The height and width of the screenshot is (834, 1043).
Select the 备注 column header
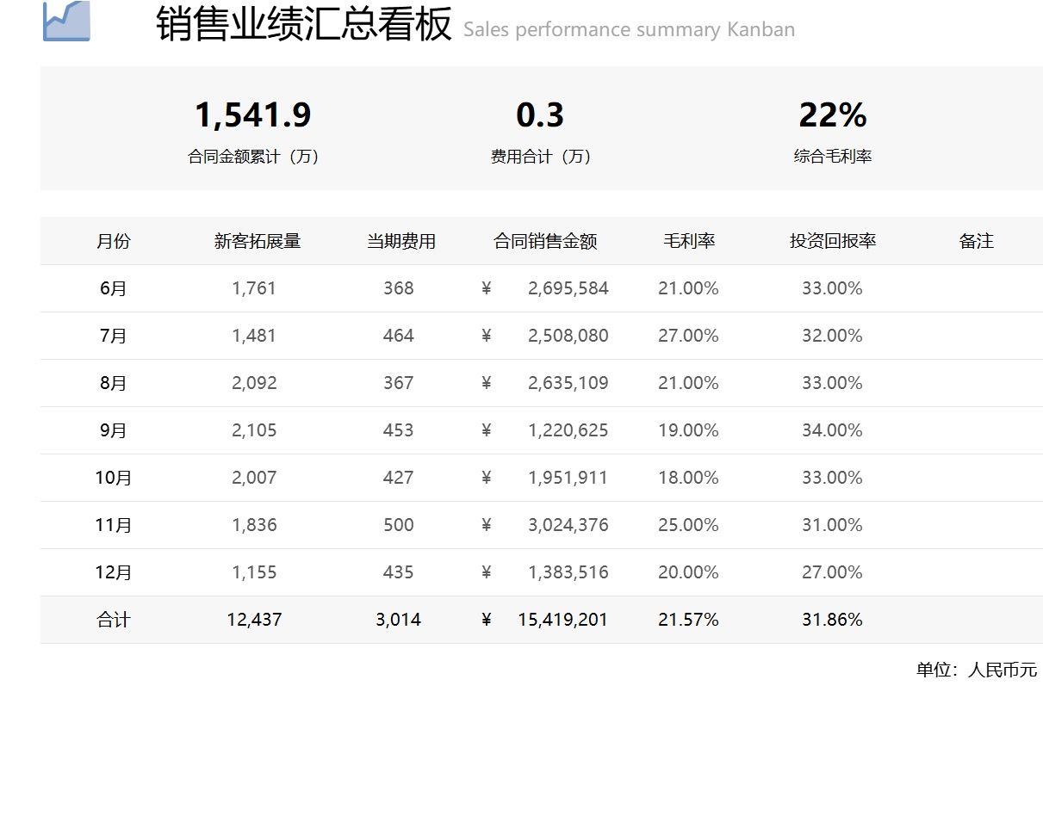pyautogui.click(x=976, y=242)
